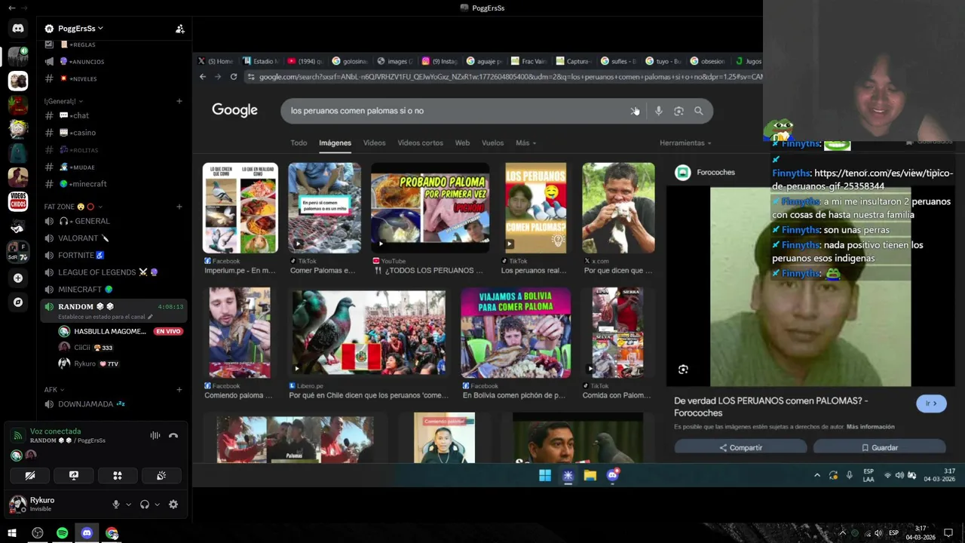Reload page in streamed browser
965x543 pixels.
pyautogui.click(x=234, y=77)
